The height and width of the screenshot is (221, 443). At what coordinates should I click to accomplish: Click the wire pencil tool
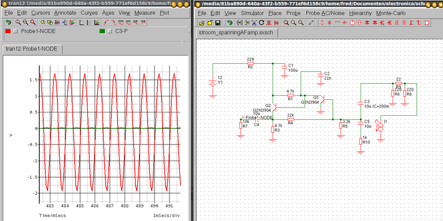pos(311,23)
